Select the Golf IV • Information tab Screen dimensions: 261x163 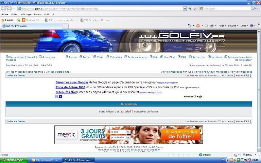pos(32,26)
